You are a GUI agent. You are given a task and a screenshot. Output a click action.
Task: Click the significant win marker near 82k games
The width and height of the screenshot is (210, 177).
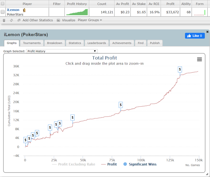[121, 105]
